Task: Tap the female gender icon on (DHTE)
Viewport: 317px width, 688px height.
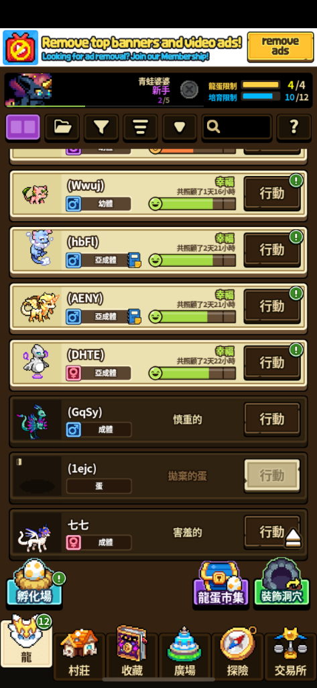Action: pyautogui.click(x=74, y=374)
